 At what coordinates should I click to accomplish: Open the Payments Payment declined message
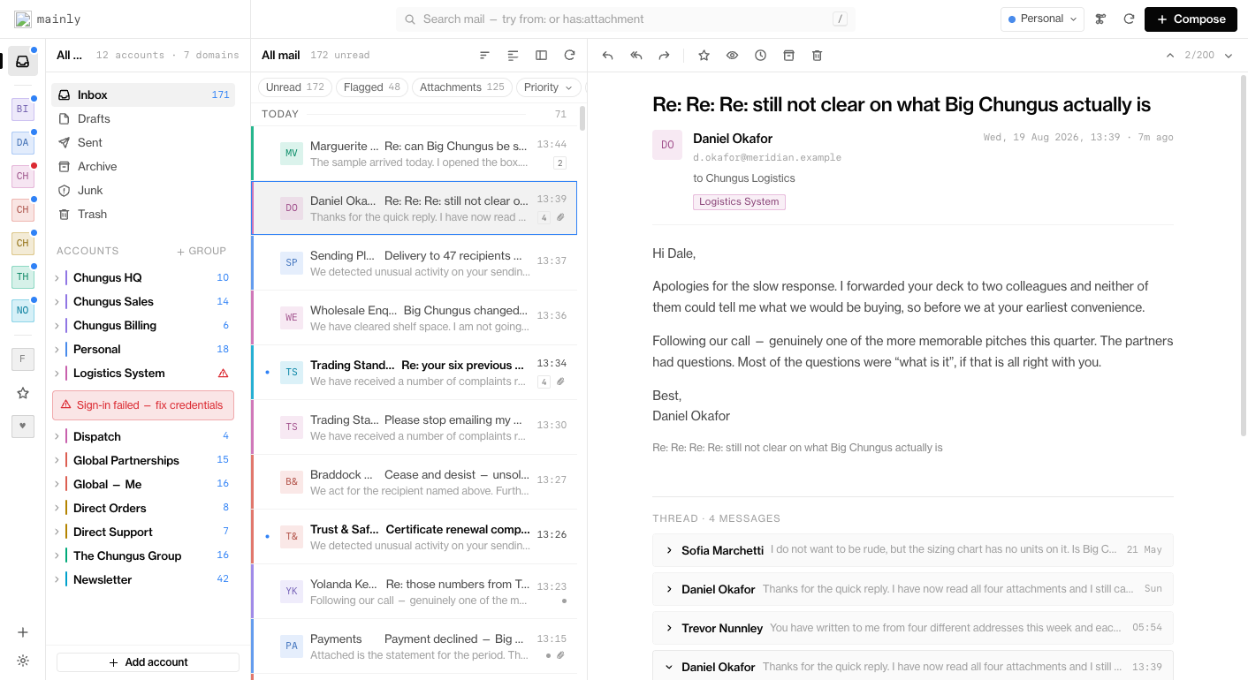pos(415,646)
